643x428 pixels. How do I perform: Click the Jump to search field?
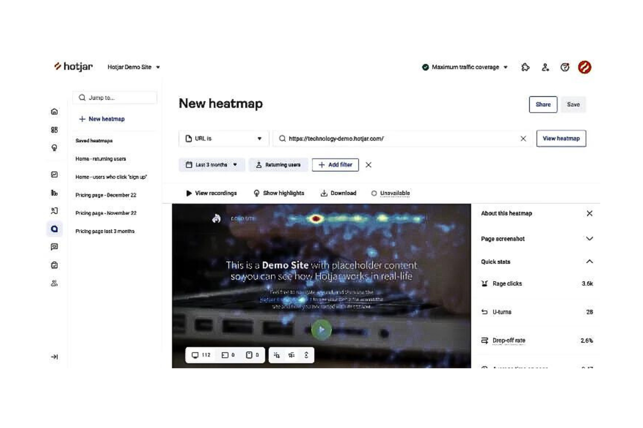click(x=115, y=98)
